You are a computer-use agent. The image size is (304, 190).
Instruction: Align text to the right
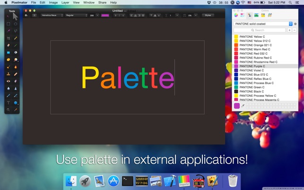click(139, 15)
